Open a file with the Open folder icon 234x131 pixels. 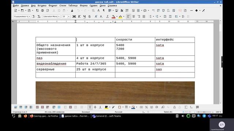[x=22, y=11]
